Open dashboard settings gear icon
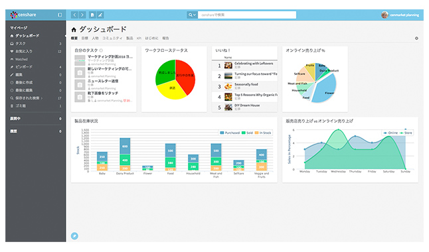The height and width of the screenshot is (252, 429). [x=416, y=38]
